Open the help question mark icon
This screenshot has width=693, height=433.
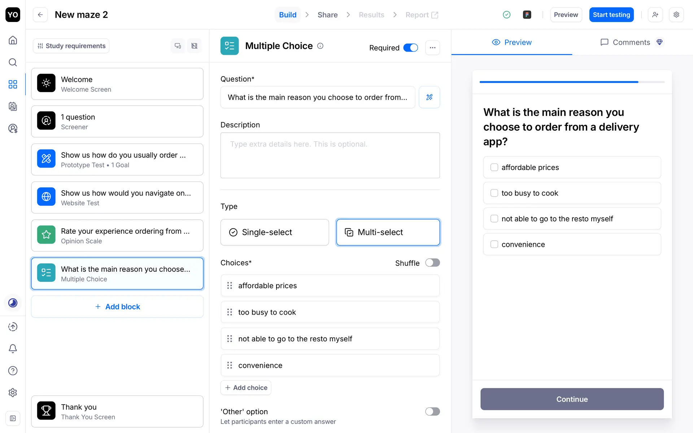(x=13, y=371)
